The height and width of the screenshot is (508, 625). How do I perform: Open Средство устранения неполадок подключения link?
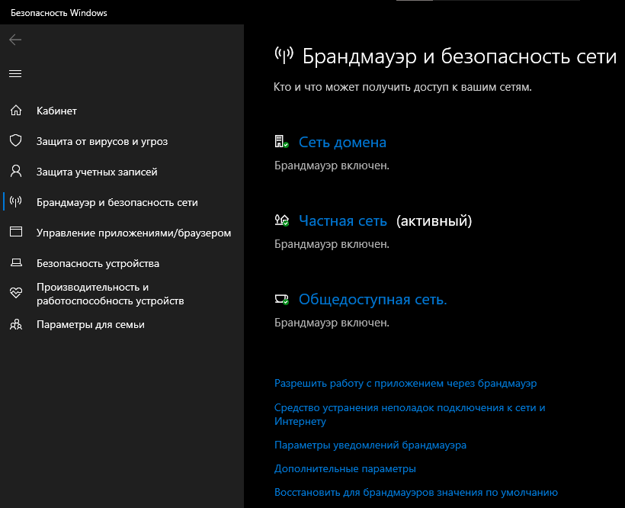(410, 414)
